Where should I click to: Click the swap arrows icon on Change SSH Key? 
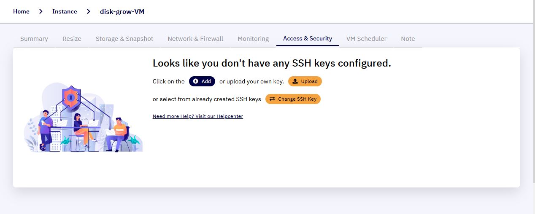click(272, 99)
